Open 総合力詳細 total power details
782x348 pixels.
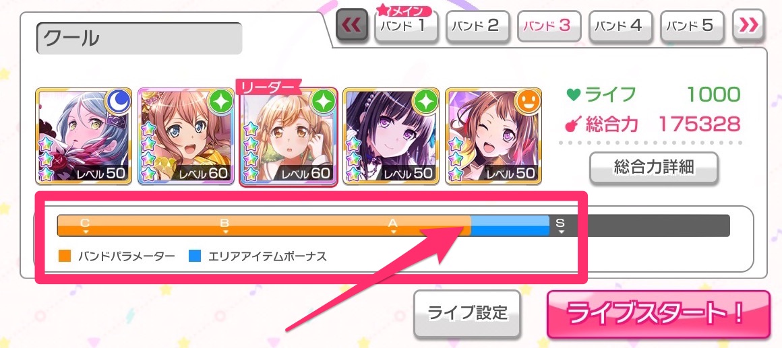pyautogui.click(x=653, y=168)
